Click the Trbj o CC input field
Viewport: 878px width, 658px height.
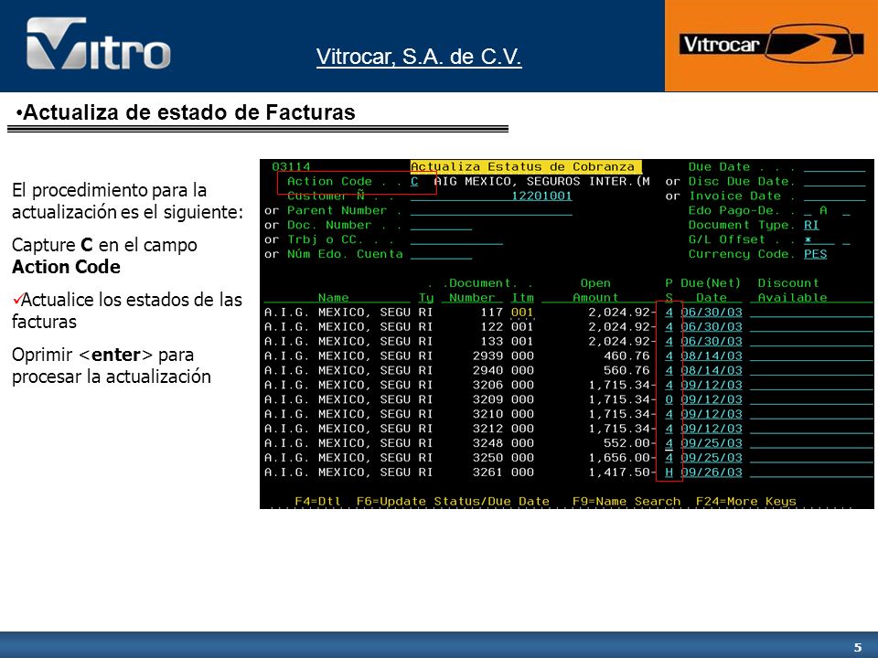click(456, 240)
